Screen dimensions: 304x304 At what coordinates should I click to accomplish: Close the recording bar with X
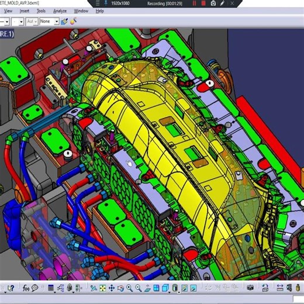click(x=232, y=4)
